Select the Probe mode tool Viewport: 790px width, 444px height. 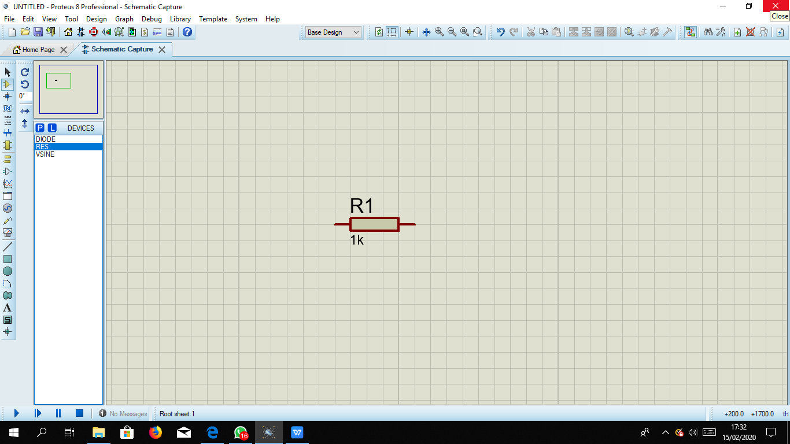click(x=8, y=220)
